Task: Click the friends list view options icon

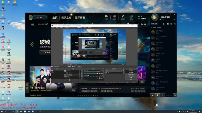Action: 171,24
